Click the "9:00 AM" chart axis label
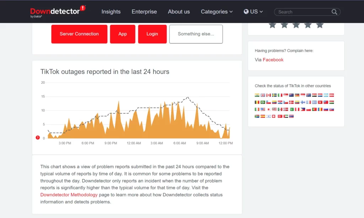Image resolution: width=364 pixels, height=218 pixels. click(202, 143)
